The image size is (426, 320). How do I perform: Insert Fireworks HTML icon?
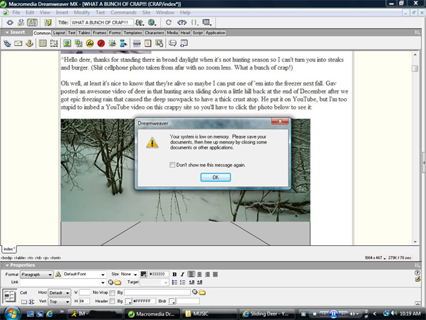pos(90,43)
